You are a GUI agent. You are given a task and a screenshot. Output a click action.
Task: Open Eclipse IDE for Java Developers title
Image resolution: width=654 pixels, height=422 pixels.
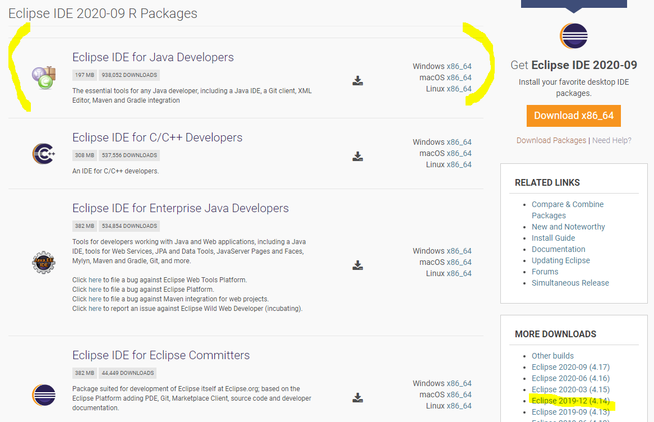pyautogui.click(x=153, y=57)
